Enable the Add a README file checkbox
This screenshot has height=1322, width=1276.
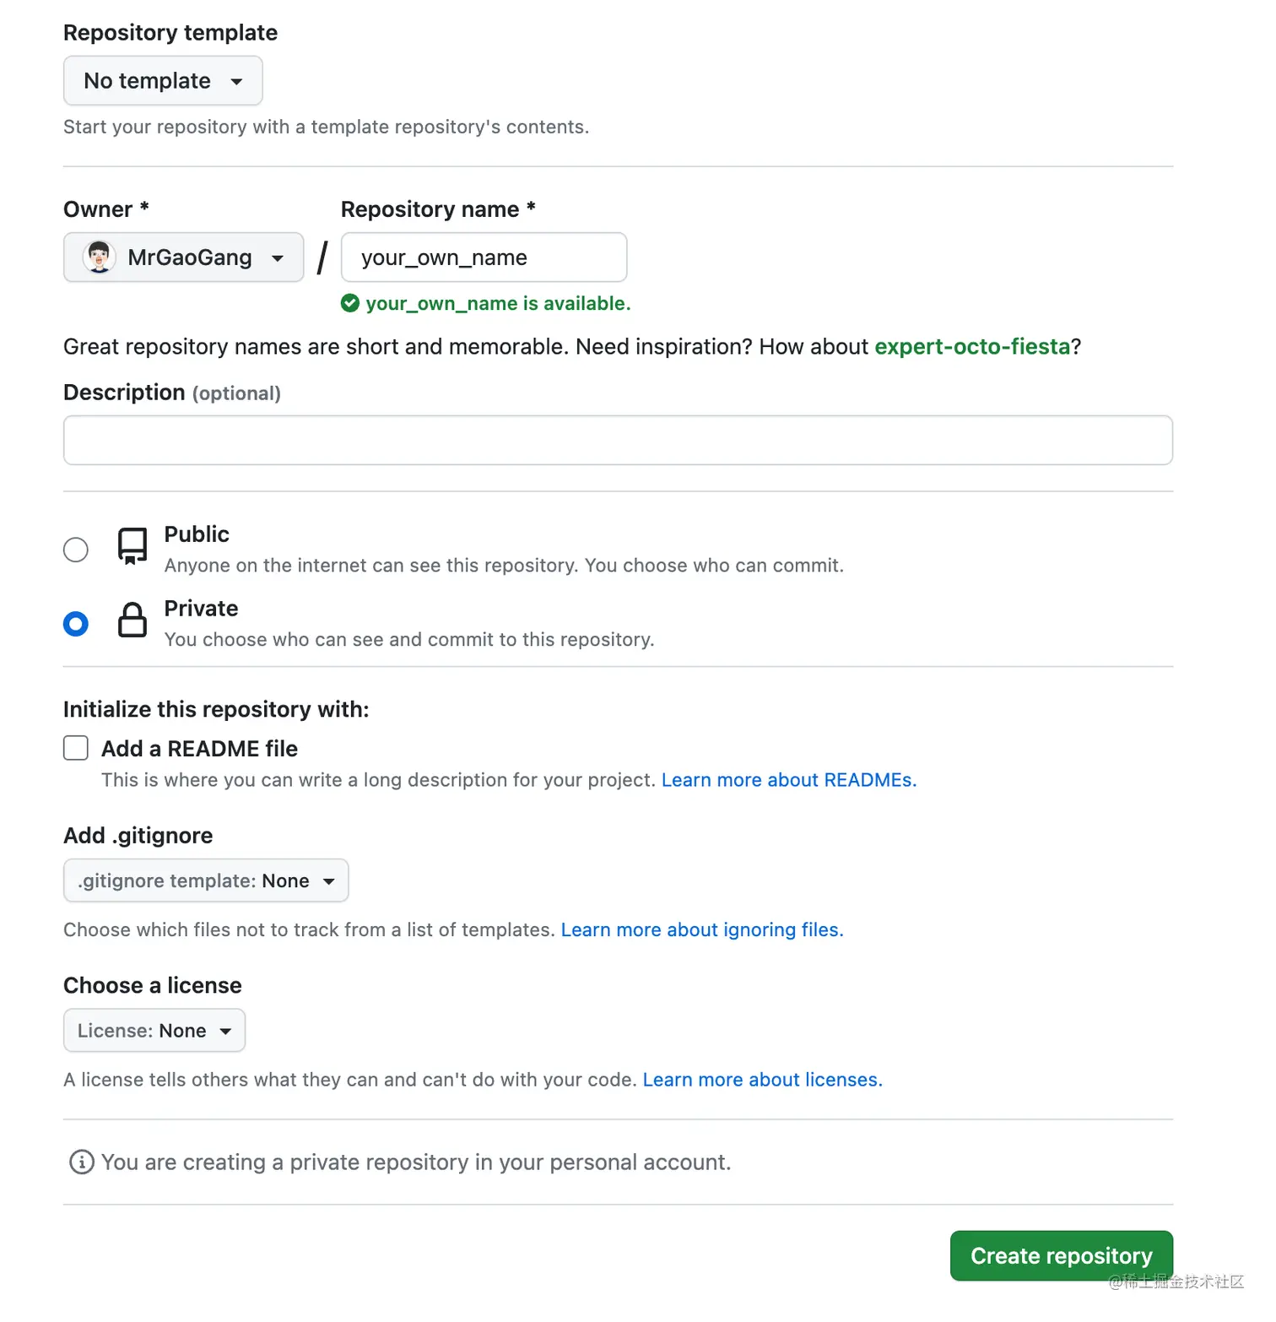[76, 748]
